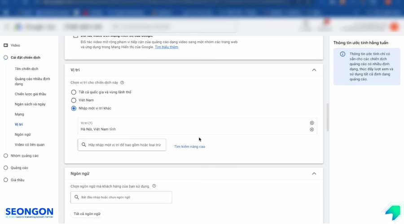Open Video có liên quan sidebar item

click(30, 145)
